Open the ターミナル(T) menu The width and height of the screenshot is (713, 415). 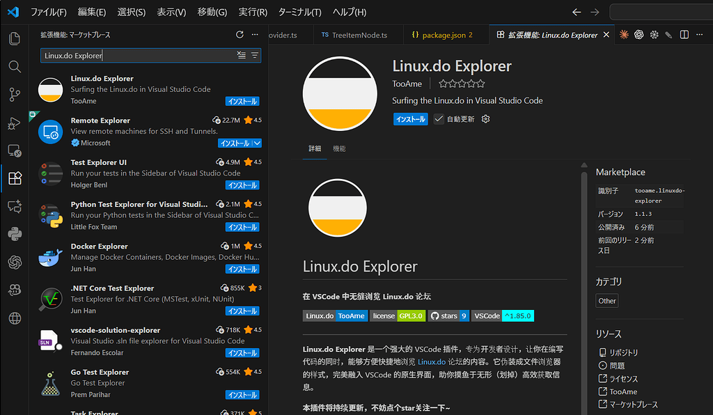tap(299, 13)
